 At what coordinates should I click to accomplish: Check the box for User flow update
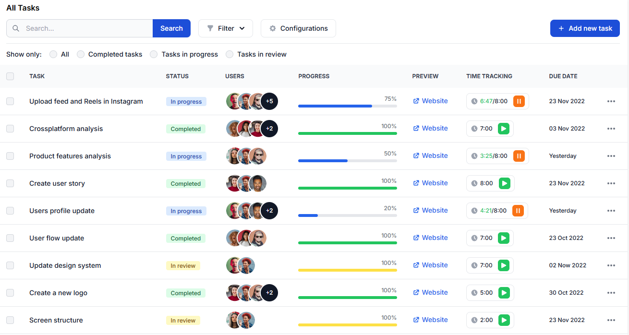pyautogui.click(x=10, y=238)
